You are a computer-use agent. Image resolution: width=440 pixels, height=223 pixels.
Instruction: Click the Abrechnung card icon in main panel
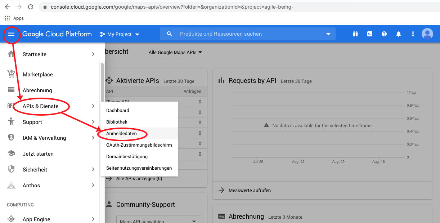click(221, 216)
